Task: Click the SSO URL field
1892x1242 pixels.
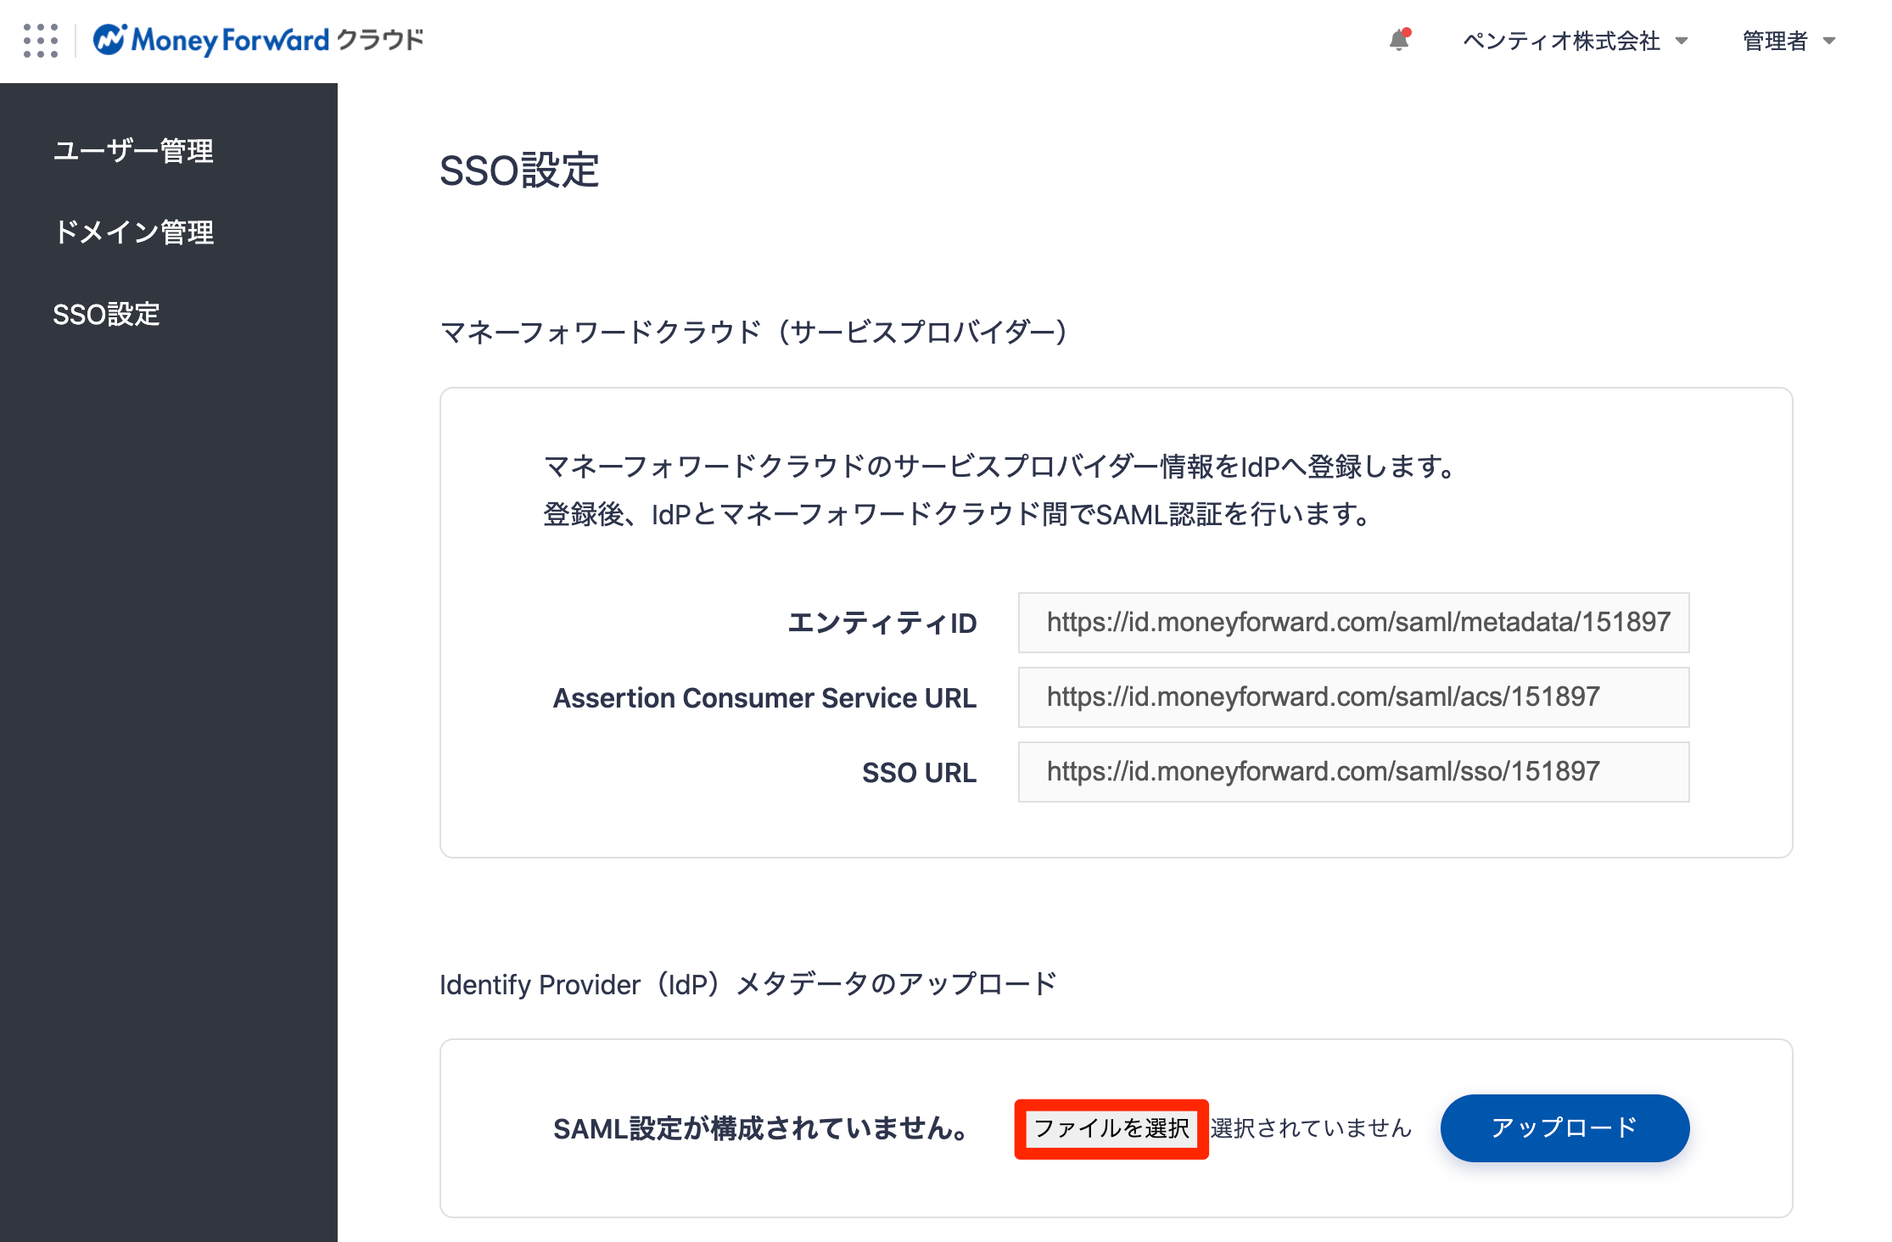Action: coord(1353,772)
